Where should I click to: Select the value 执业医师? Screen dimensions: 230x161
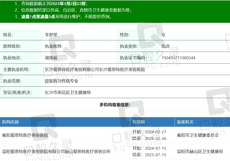click(x=53, y=46)
